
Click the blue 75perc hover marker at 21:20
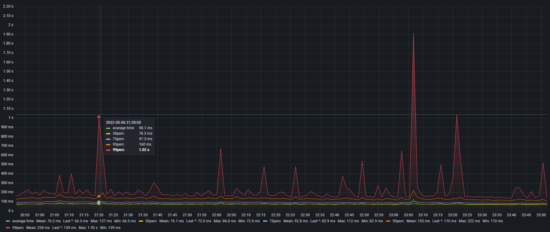click(99, 202)
